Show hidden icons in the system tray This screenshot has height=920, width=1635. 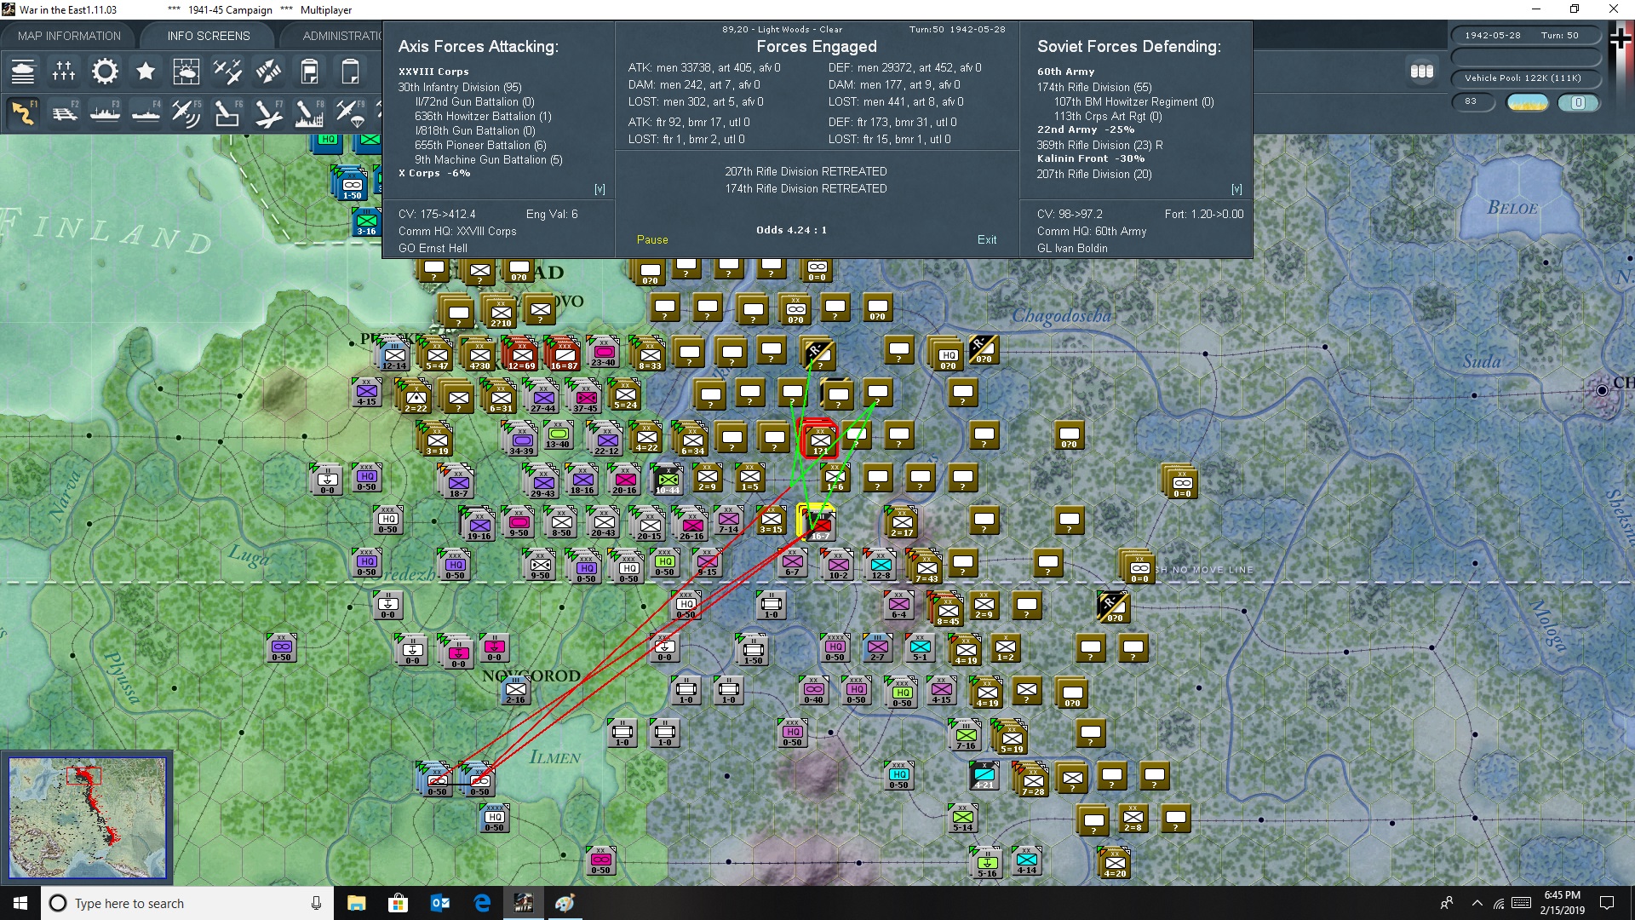[x=1477, y=903]
